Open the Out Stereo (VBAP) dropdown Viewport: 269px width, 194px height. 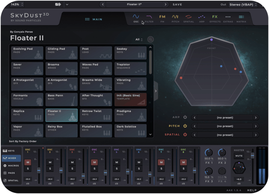coord(243,4)
